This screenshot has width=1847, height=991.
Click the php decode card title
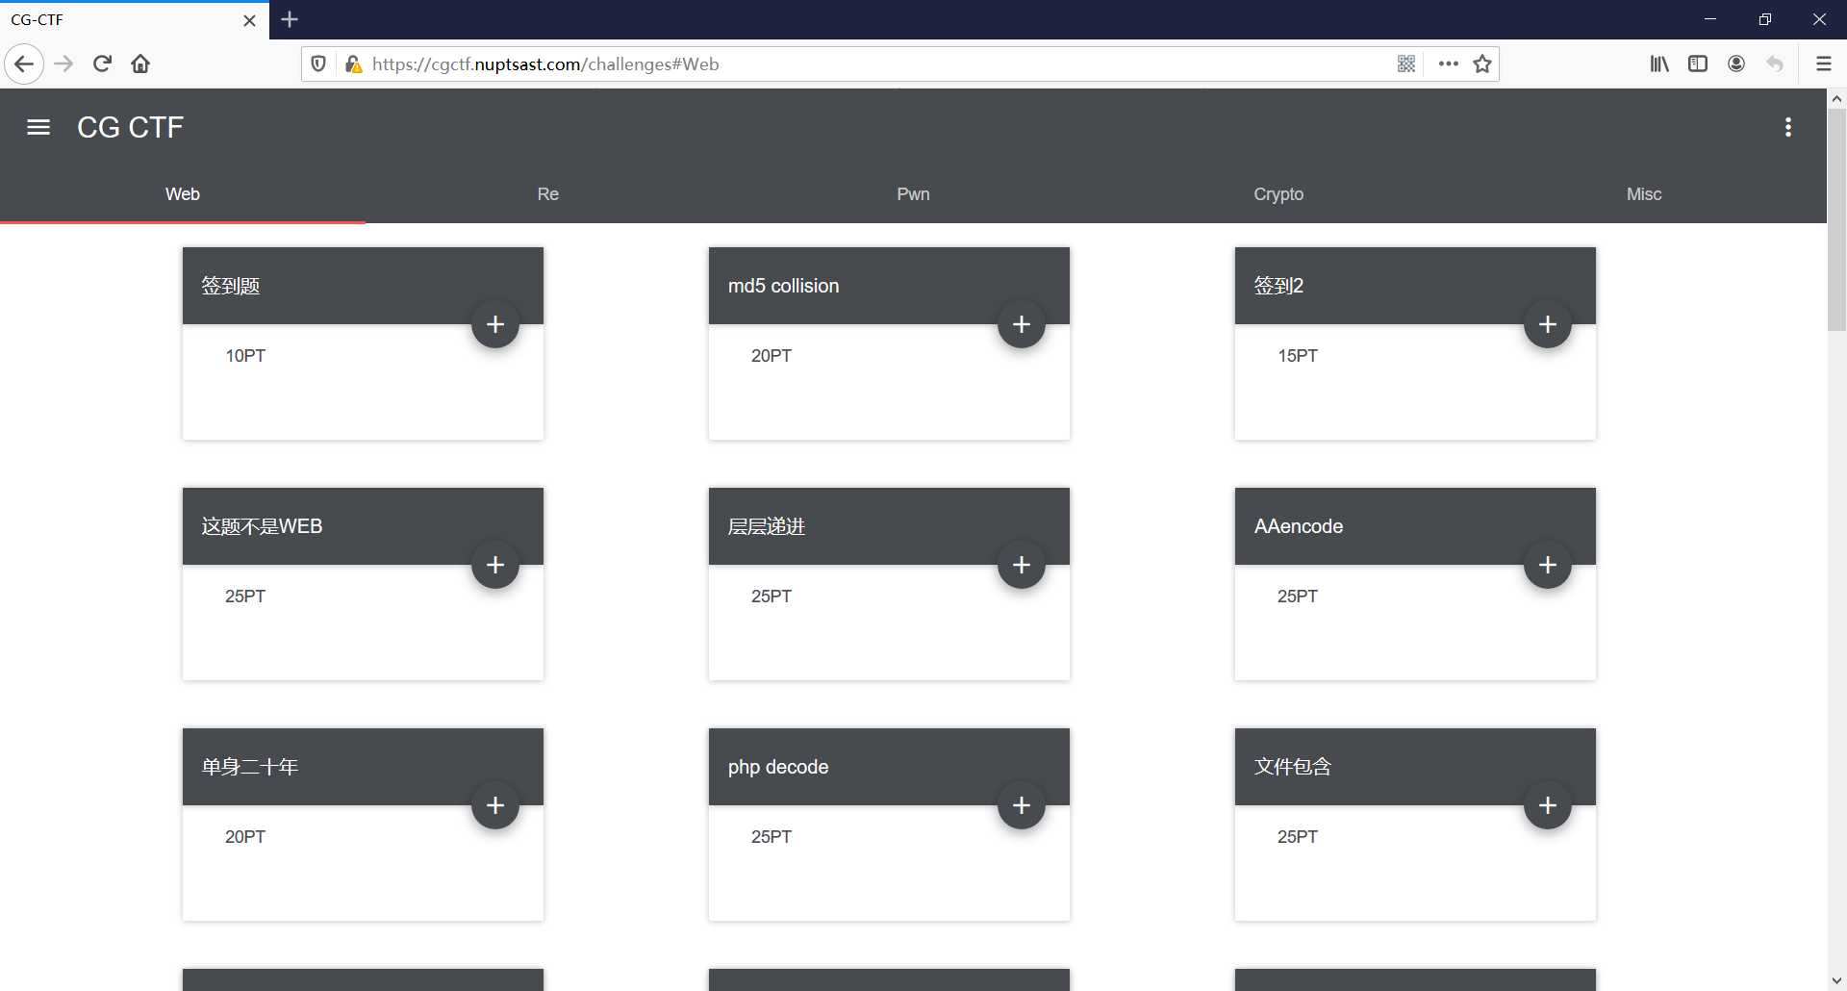click(x=778, y=767)
